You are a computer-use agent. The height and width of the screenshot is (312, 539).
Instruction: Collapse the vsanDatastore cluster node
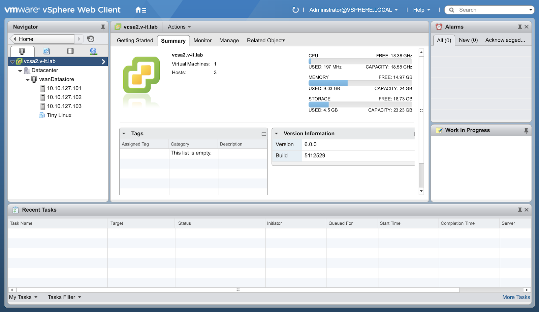(28, 80)
